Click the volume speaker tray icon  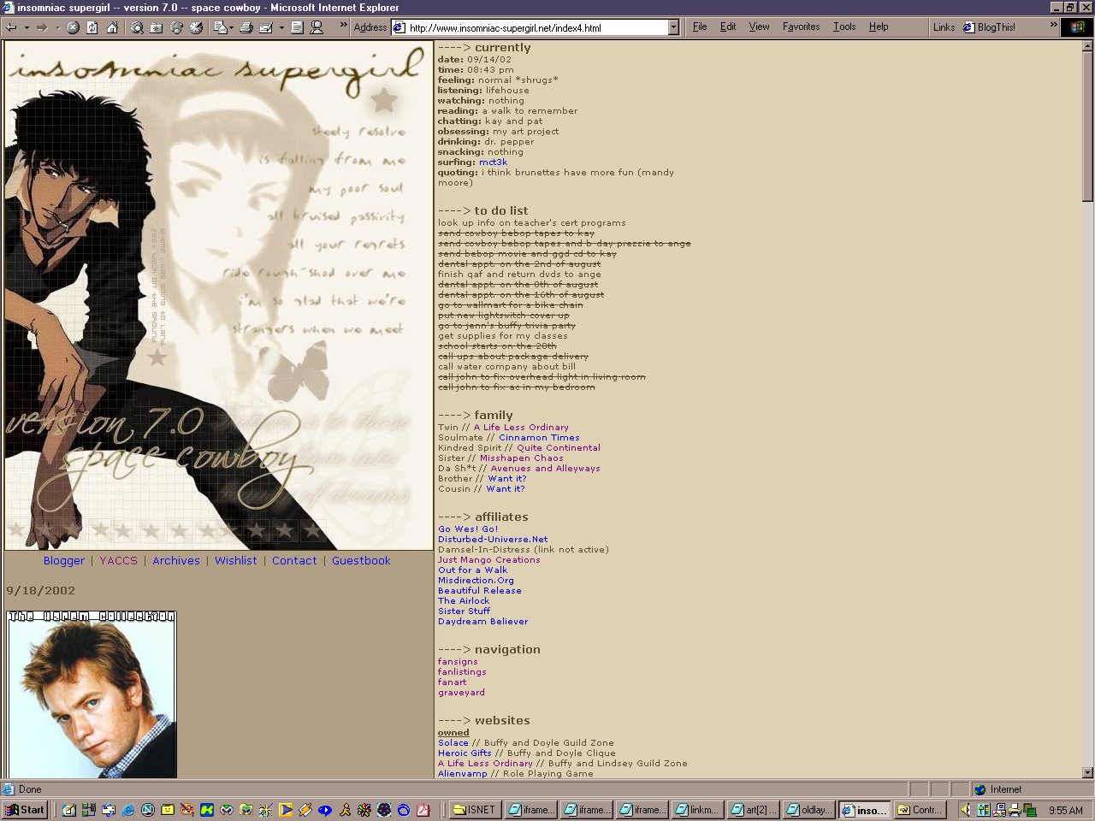point(965,810)
